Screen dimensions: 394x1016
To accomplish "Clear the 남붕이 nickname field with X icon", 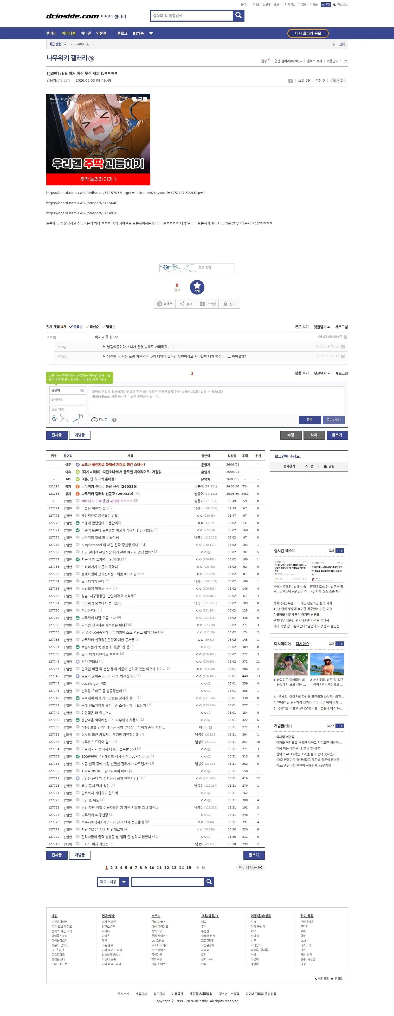I will click(82, 390).
